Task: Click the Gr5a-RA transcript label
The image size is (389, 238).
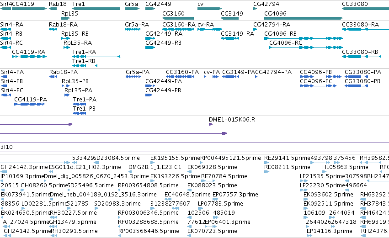Action: 137,25
